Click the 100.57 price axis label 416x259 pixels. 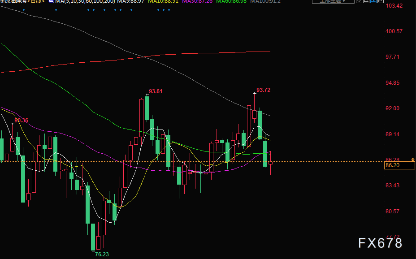394,31
